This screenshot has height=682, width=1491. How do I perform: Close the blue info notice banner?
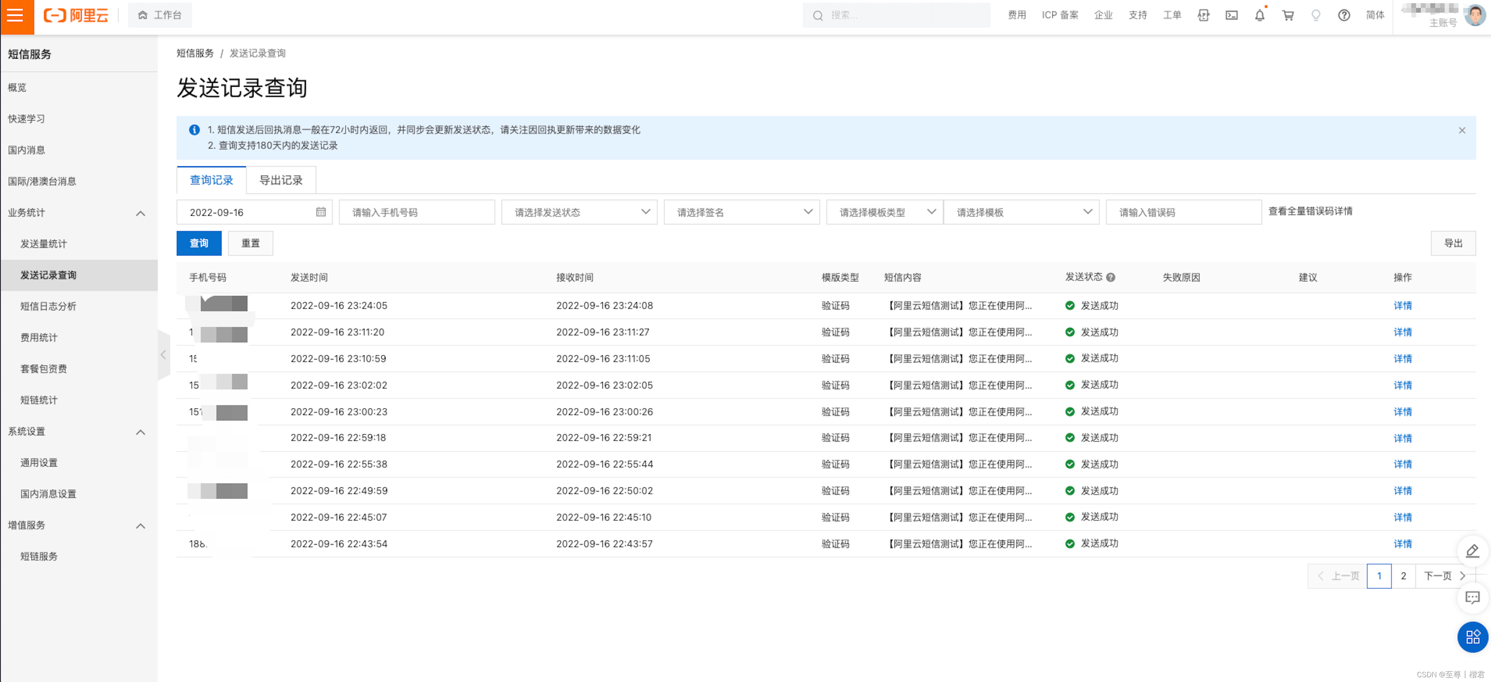(1462, 130)
